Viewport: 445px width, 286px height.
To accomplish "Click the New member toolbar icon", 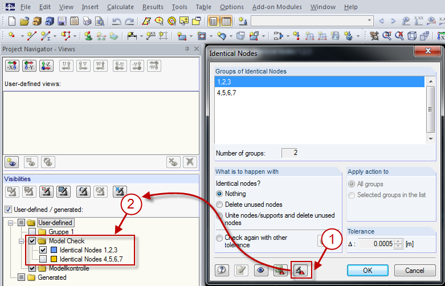I will pyautogui.click(x=46, y=36).
